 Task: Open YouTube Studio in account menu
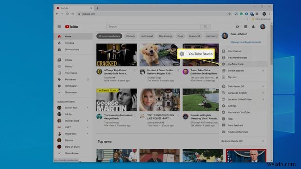[243, 64]
